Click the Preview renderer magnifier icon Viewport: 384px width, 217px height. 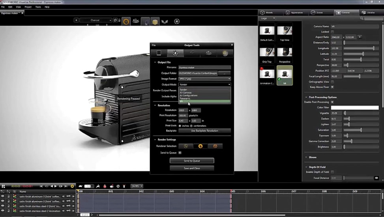185,146
